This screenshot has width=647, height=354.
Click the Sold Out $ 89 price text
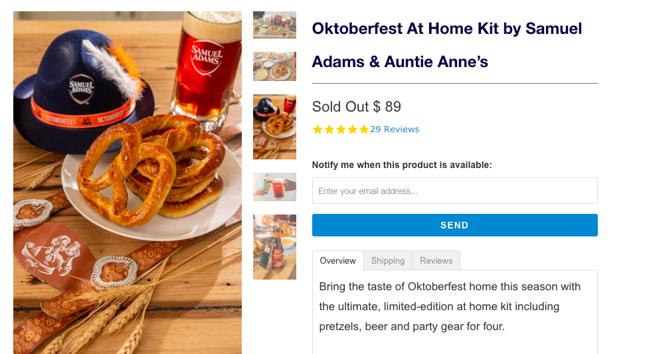click(357, 107)
